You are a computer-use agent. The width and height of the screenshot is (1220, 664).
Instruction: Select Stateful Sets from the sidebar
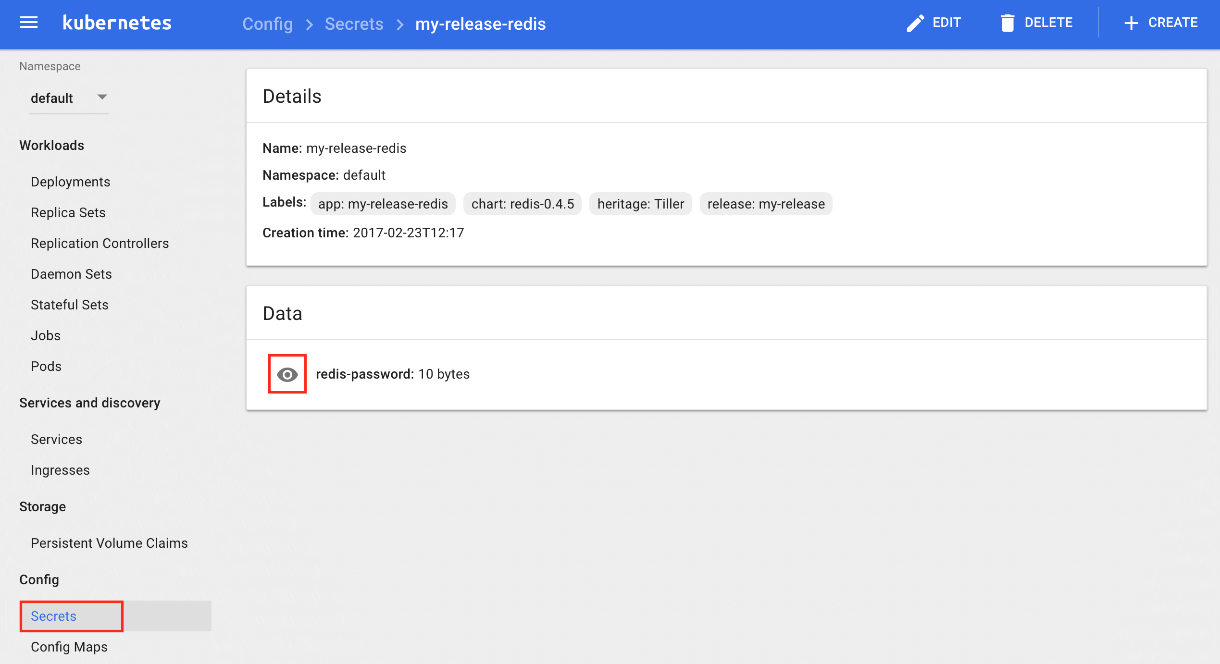[69, 304]
